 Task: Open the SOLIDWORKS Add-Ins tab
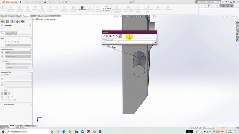[38, 16]
